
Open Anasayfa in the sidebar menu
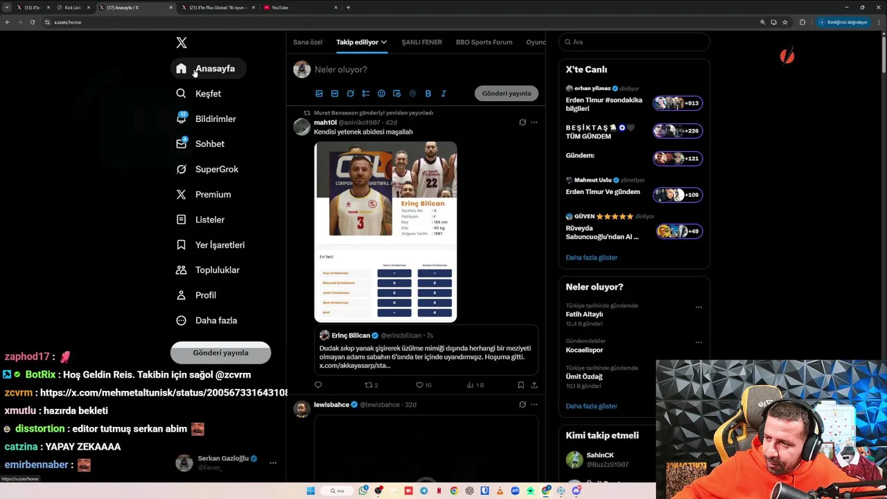[207, 69]
